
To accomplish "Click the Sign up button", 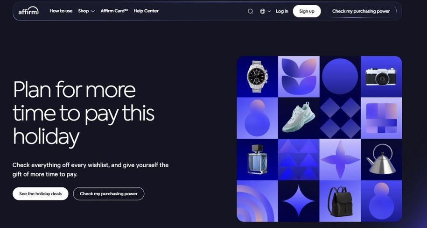I will 307,11.
